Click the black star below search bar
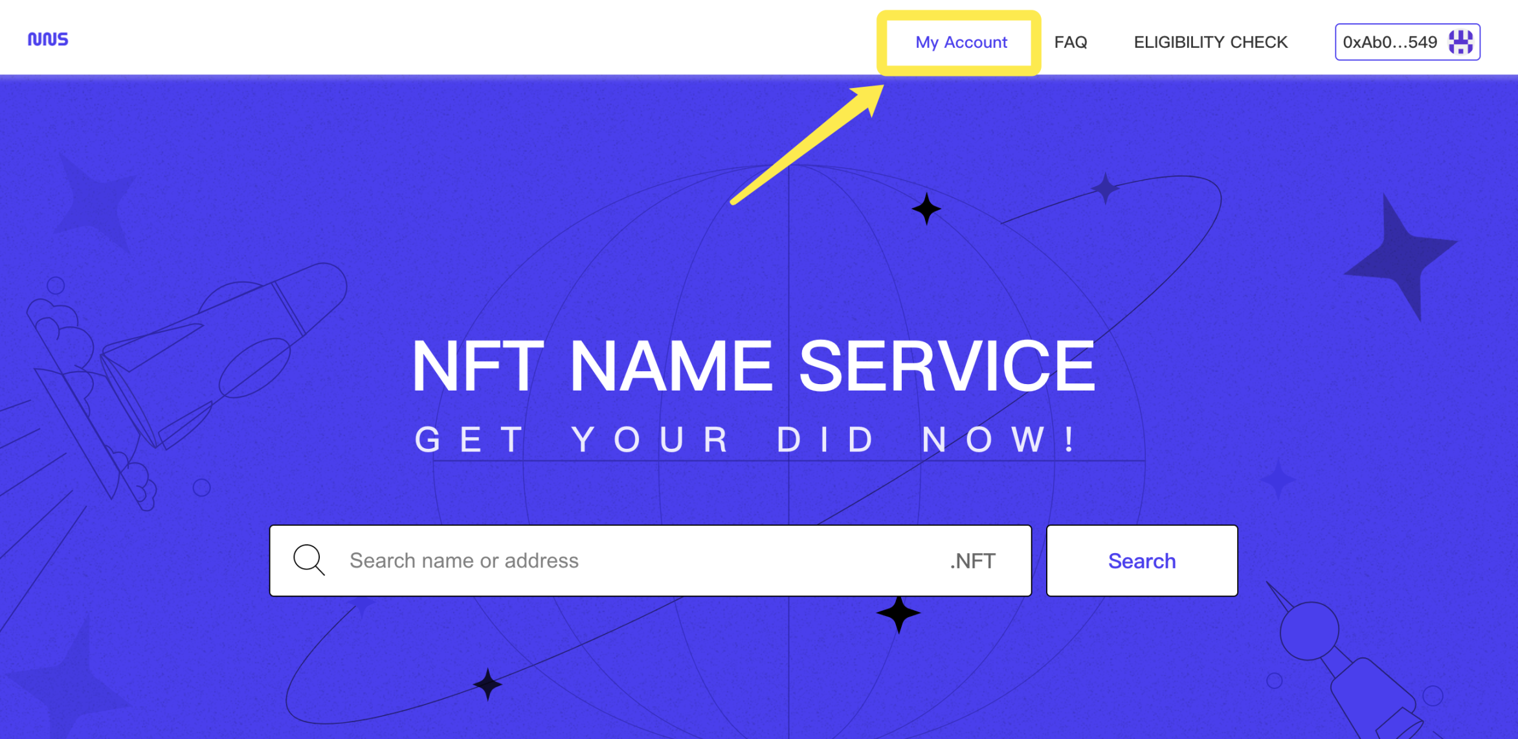This screenshot has height=739, width=1518. click(x=899, y=613)
